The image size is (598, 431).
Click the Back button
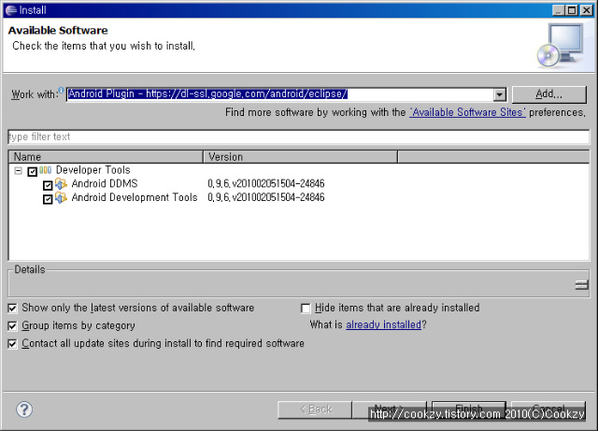click(315, 409)
